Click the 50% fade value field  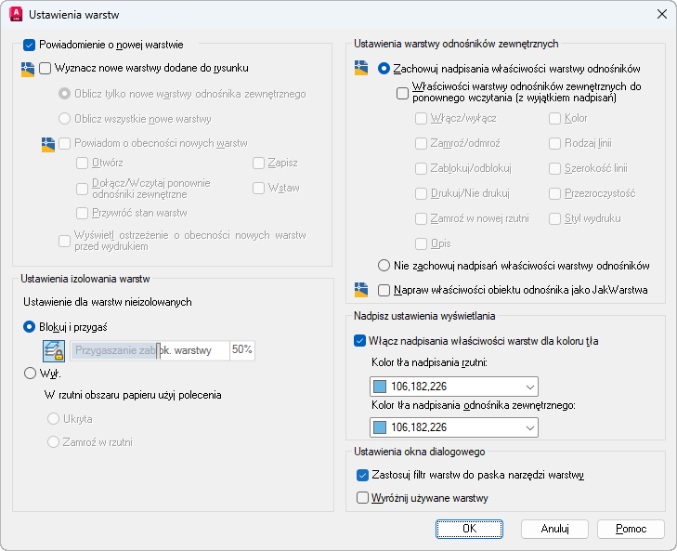pos(241,350)
